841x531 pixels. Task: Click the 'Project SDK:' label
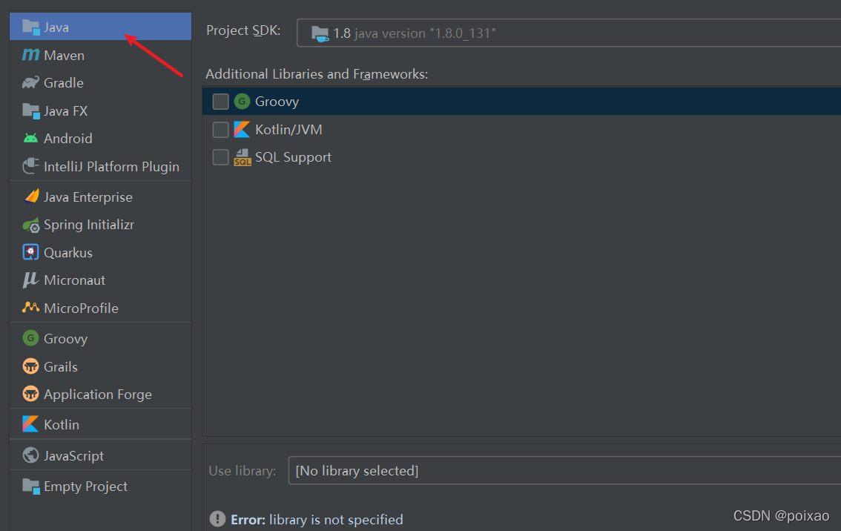click(x=243, y=30)
